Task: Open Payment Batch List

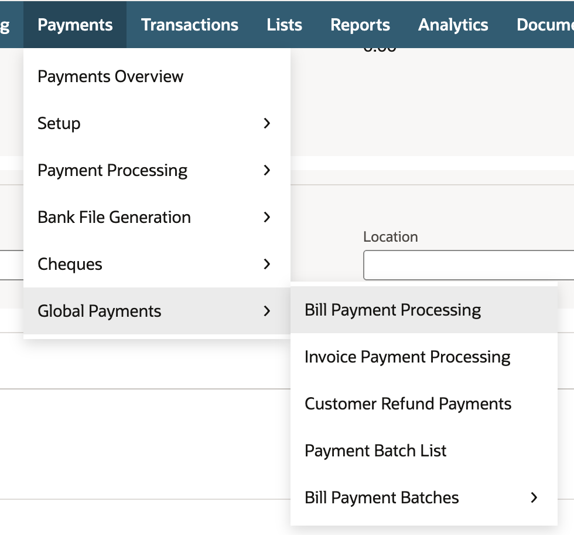Action: [x=424, y=451]
